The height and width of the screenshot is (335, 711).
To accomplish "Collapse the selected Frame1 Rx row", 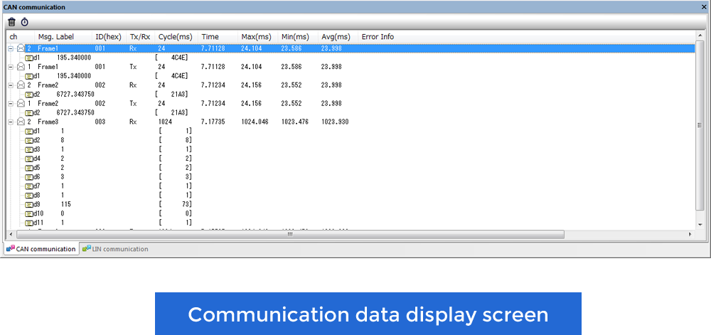I will coord(11,48).
